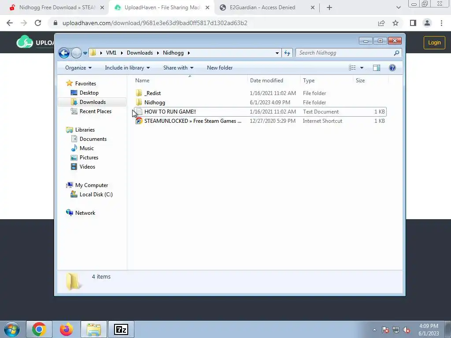Open the view options dropdown arrow

[x=362, y=68]
